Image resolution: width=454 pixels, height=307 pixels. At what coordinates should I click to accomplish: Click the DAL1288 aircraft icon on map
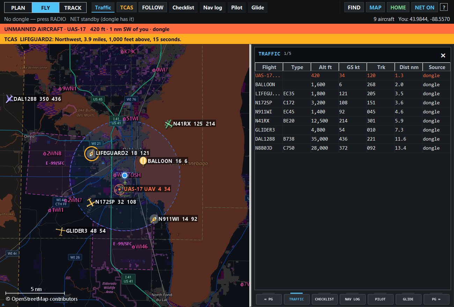click(9, 99)
